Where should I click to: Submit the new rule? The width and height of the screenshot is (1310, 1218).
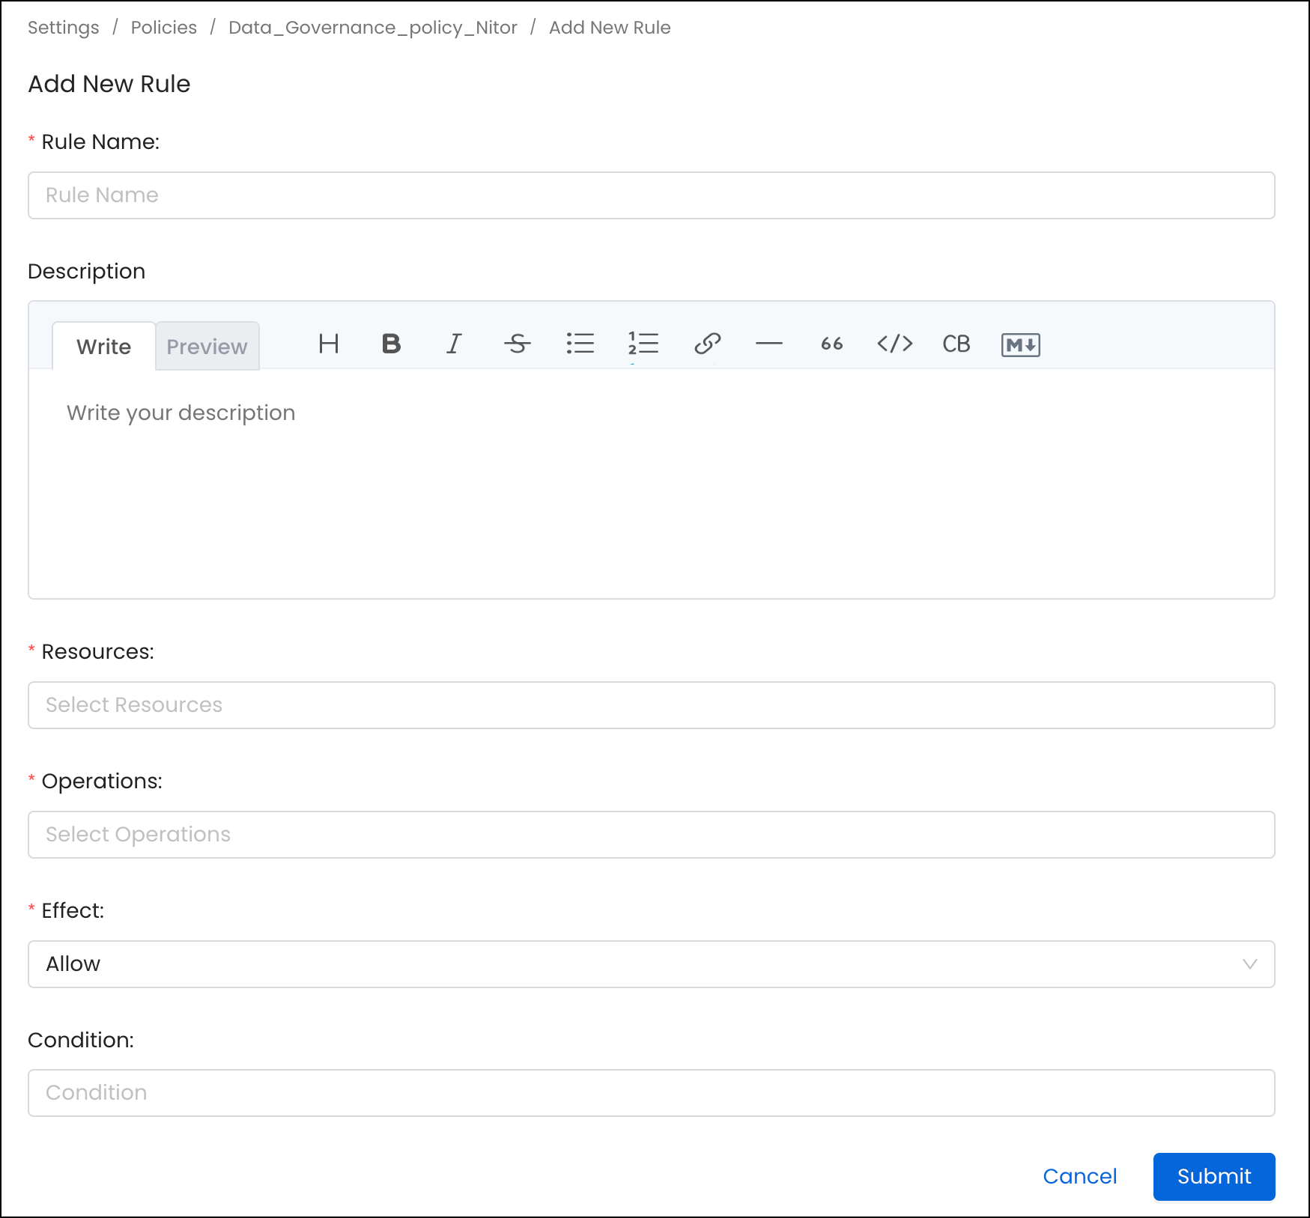click(1213, 1176)
